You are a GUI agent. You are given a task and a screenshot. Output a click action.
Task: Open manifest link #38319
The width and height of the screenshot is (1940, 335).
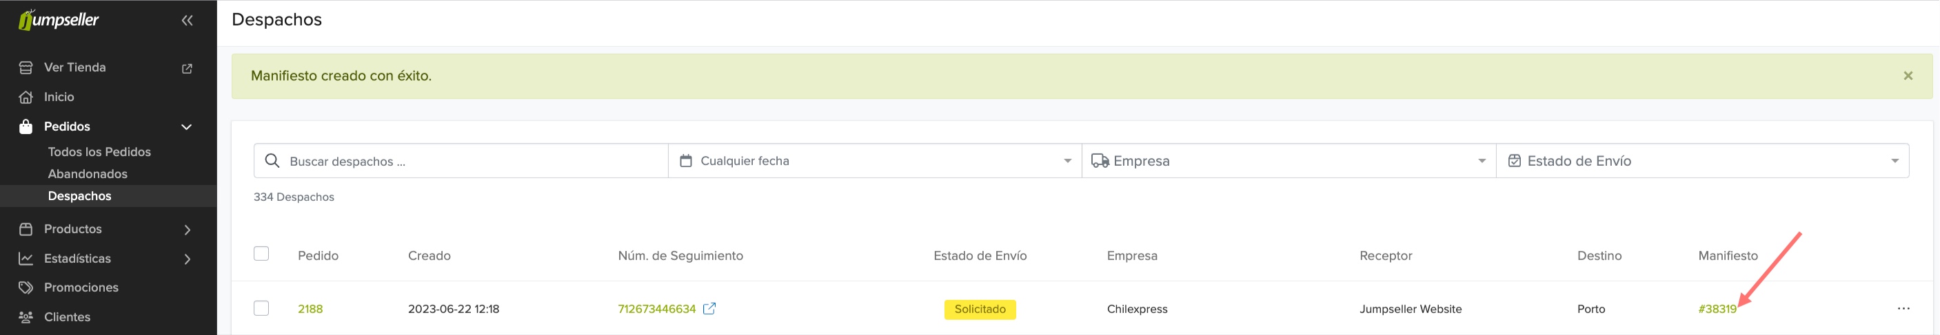pyautogui.click(x=1717, y=310)
